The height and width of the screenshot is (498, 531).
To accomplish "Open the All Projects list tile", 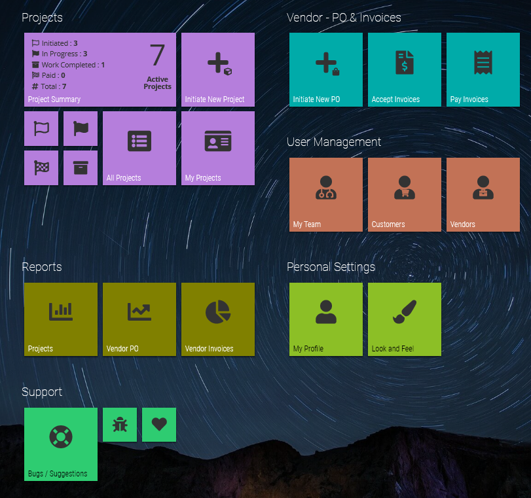I will point(139,149).
